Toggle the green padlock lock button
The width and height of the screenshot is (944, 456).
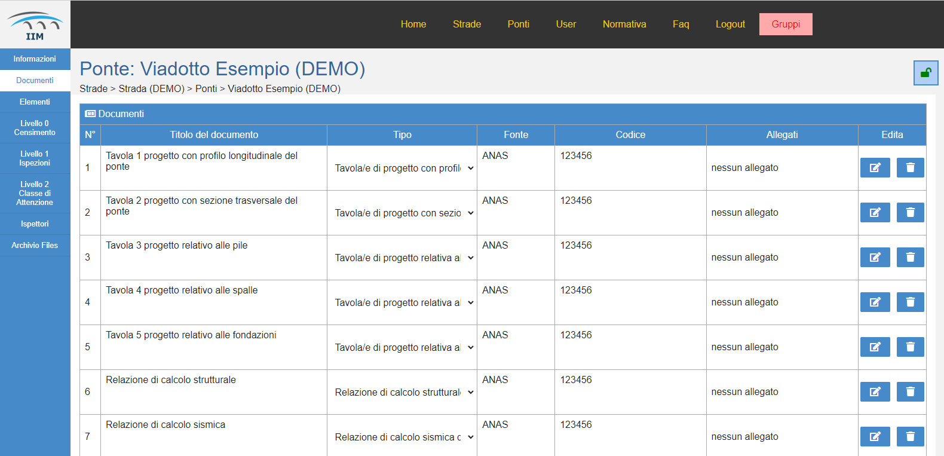[x=925, y=73]
